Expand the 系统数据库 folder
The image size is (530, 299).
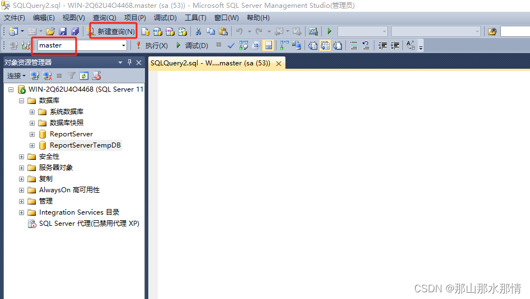click(32, 112)
